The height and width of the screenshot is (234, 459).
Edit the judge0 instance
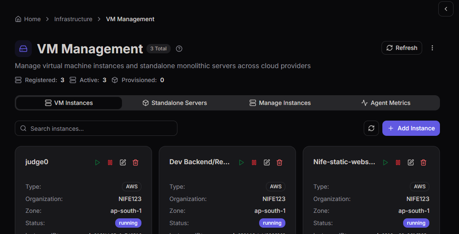123,162
